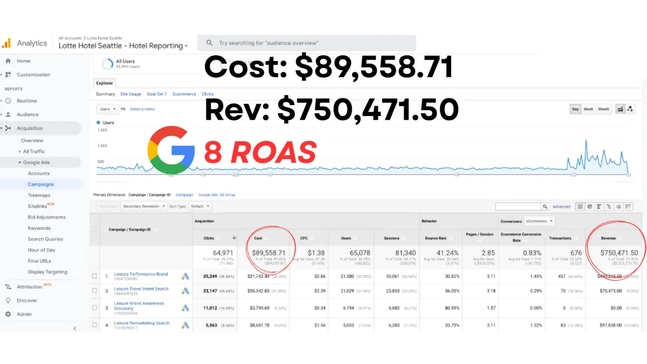647x364 pixels.
Task: Click the Attribution path icon
Action: click(x=8, y=287)
